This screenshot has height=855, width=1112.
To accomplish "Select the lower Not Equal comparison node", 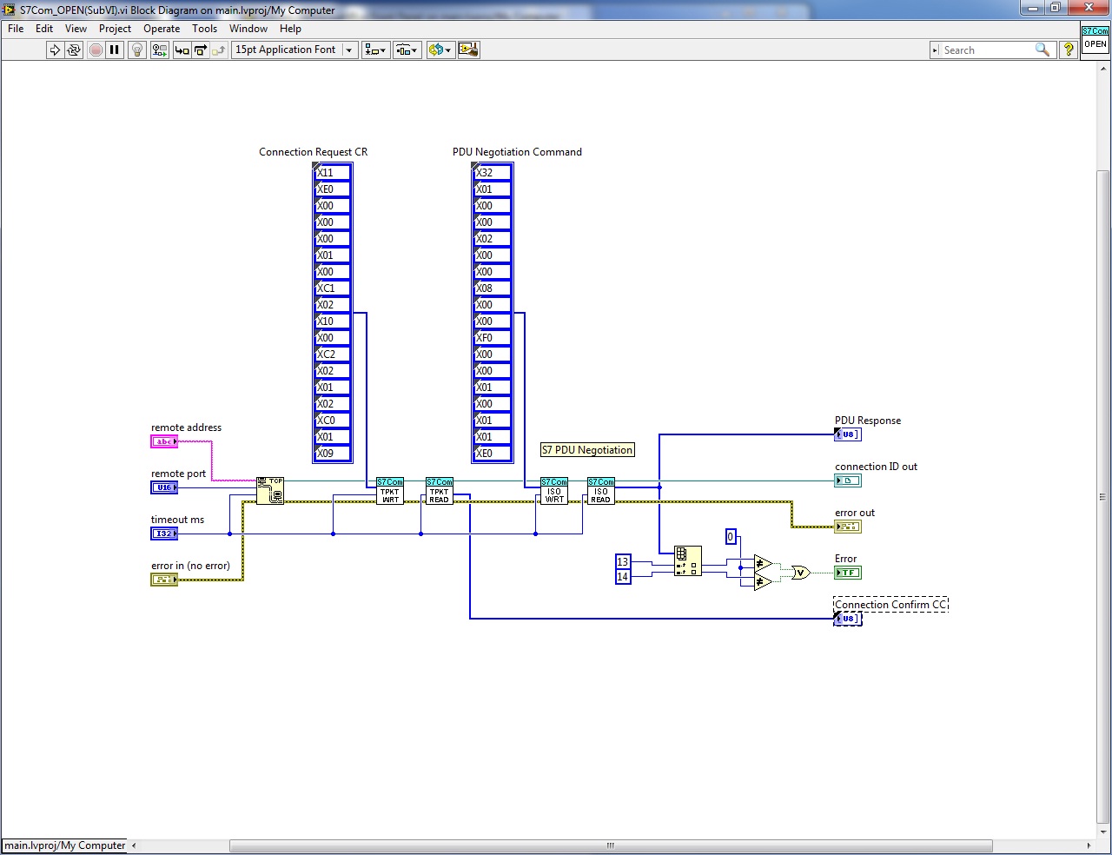I will pos(763,581).
